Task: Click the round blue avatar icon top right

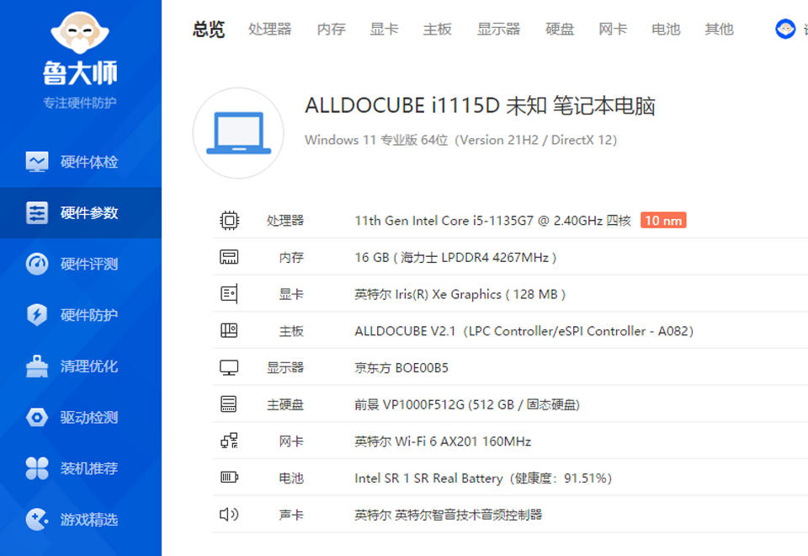Action: 785,29
